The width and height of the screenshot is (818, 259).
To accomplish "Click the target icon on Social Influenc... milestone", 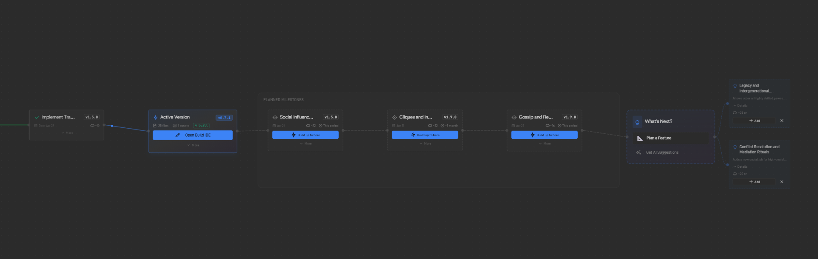I will (x=275, y=117).
